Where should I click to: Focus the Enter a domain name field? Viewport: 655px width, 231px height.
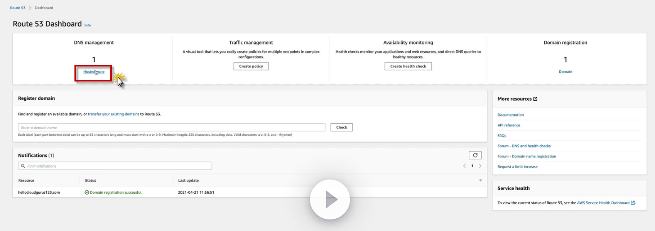pyautogui.click(x=172, y=128)
